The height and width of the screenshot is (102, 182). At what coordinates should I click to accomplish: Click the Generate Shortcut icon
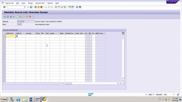tap(73, 7)
